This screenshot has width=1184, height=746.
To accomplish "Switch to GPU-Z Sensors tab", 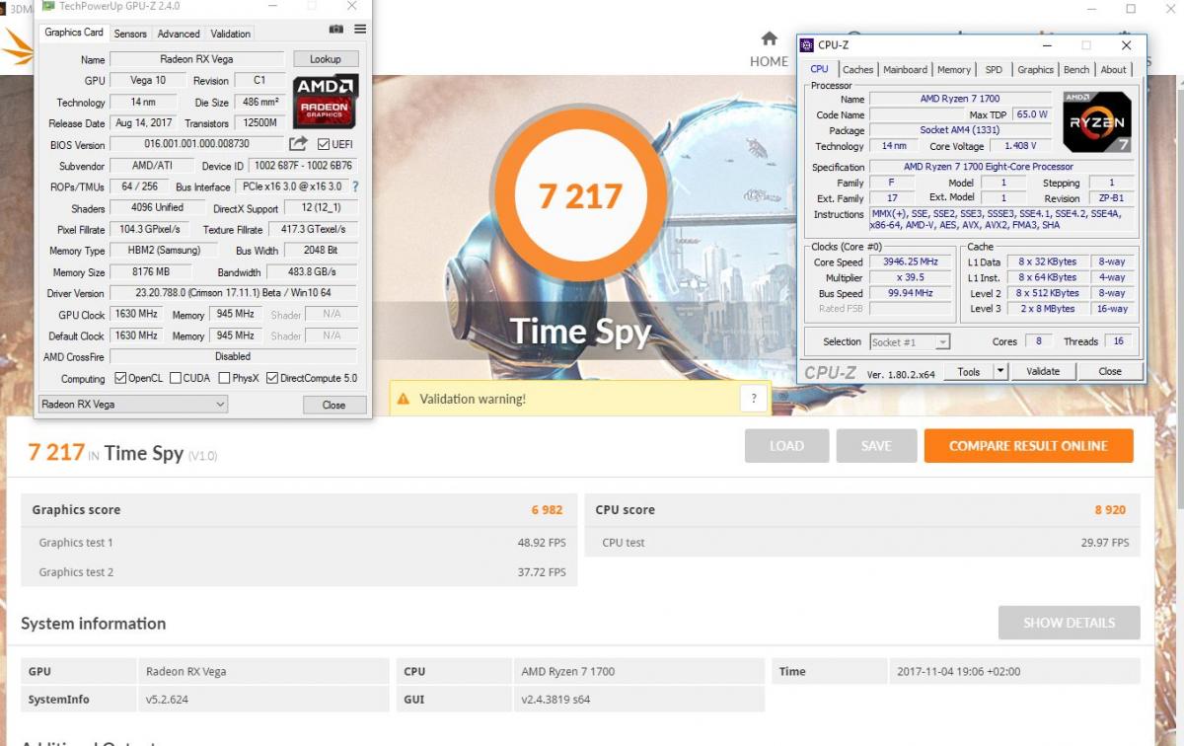I will [x=130, y=34].
